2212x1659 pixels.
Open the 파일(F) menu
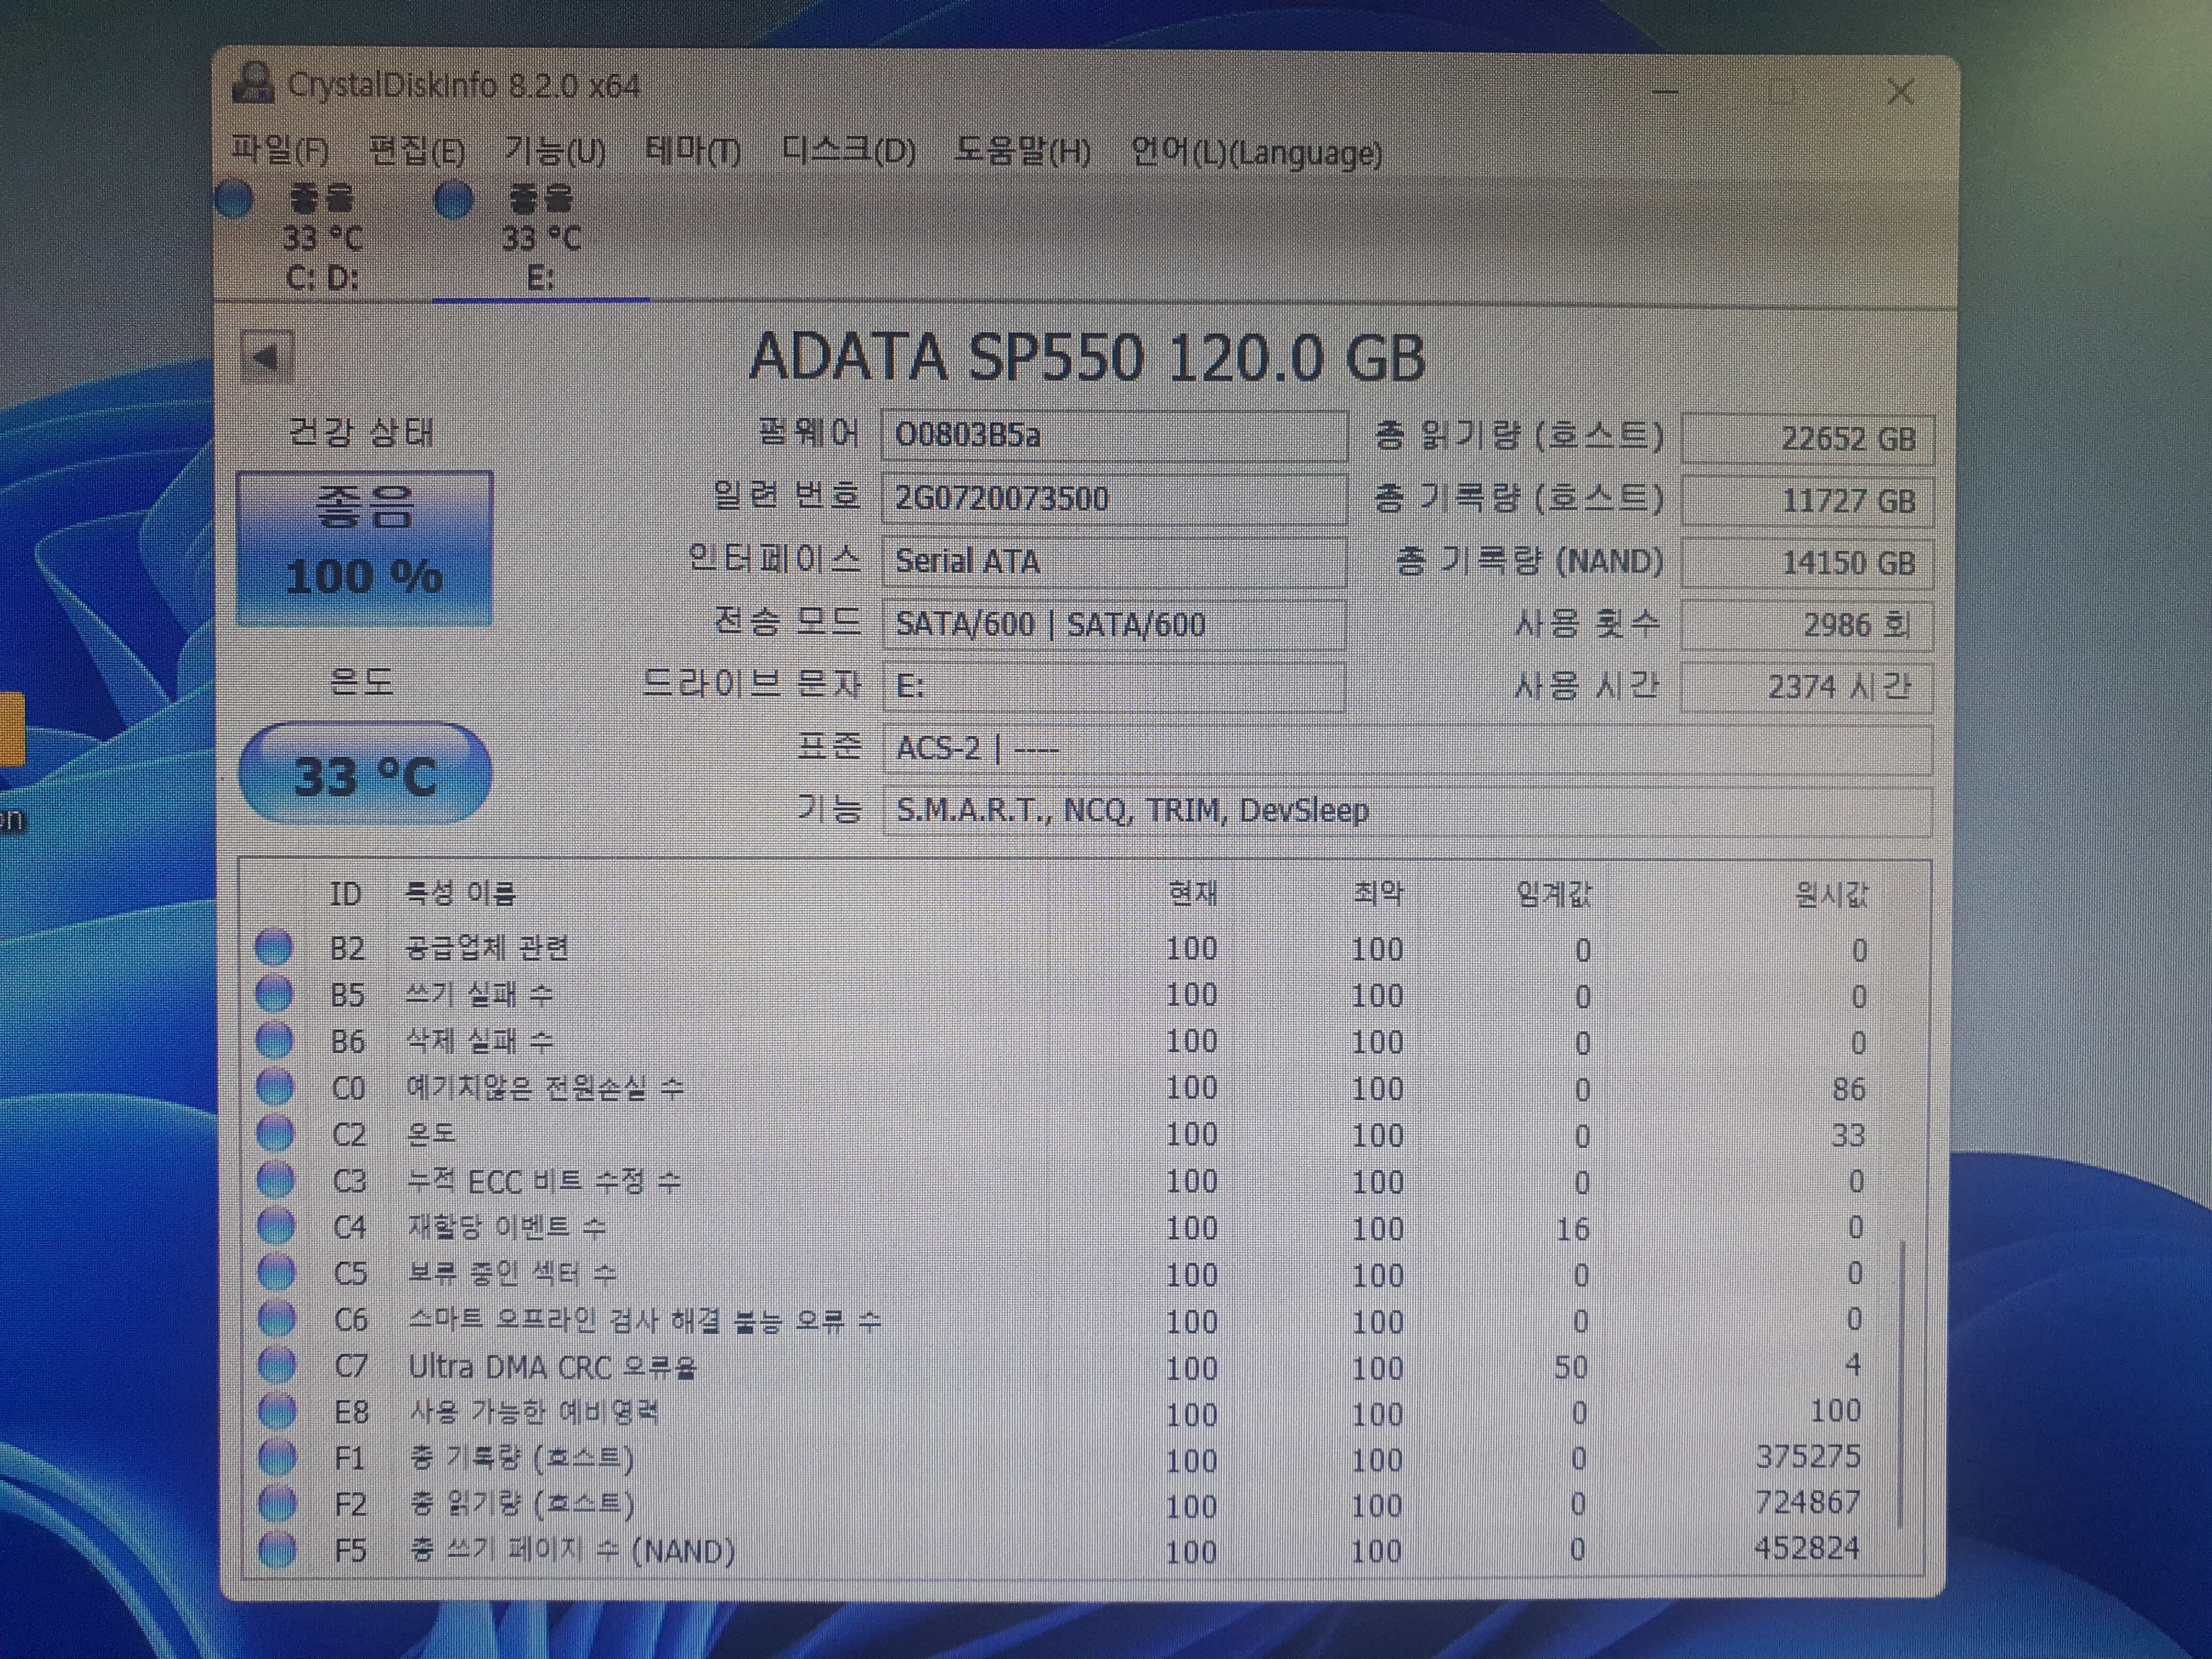click(x=280, y=150)
